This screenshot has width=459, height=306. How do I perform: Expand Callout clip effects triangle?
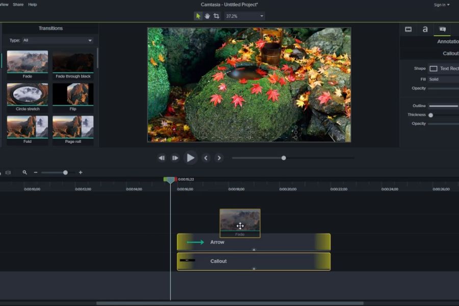[x=254, y=269]
